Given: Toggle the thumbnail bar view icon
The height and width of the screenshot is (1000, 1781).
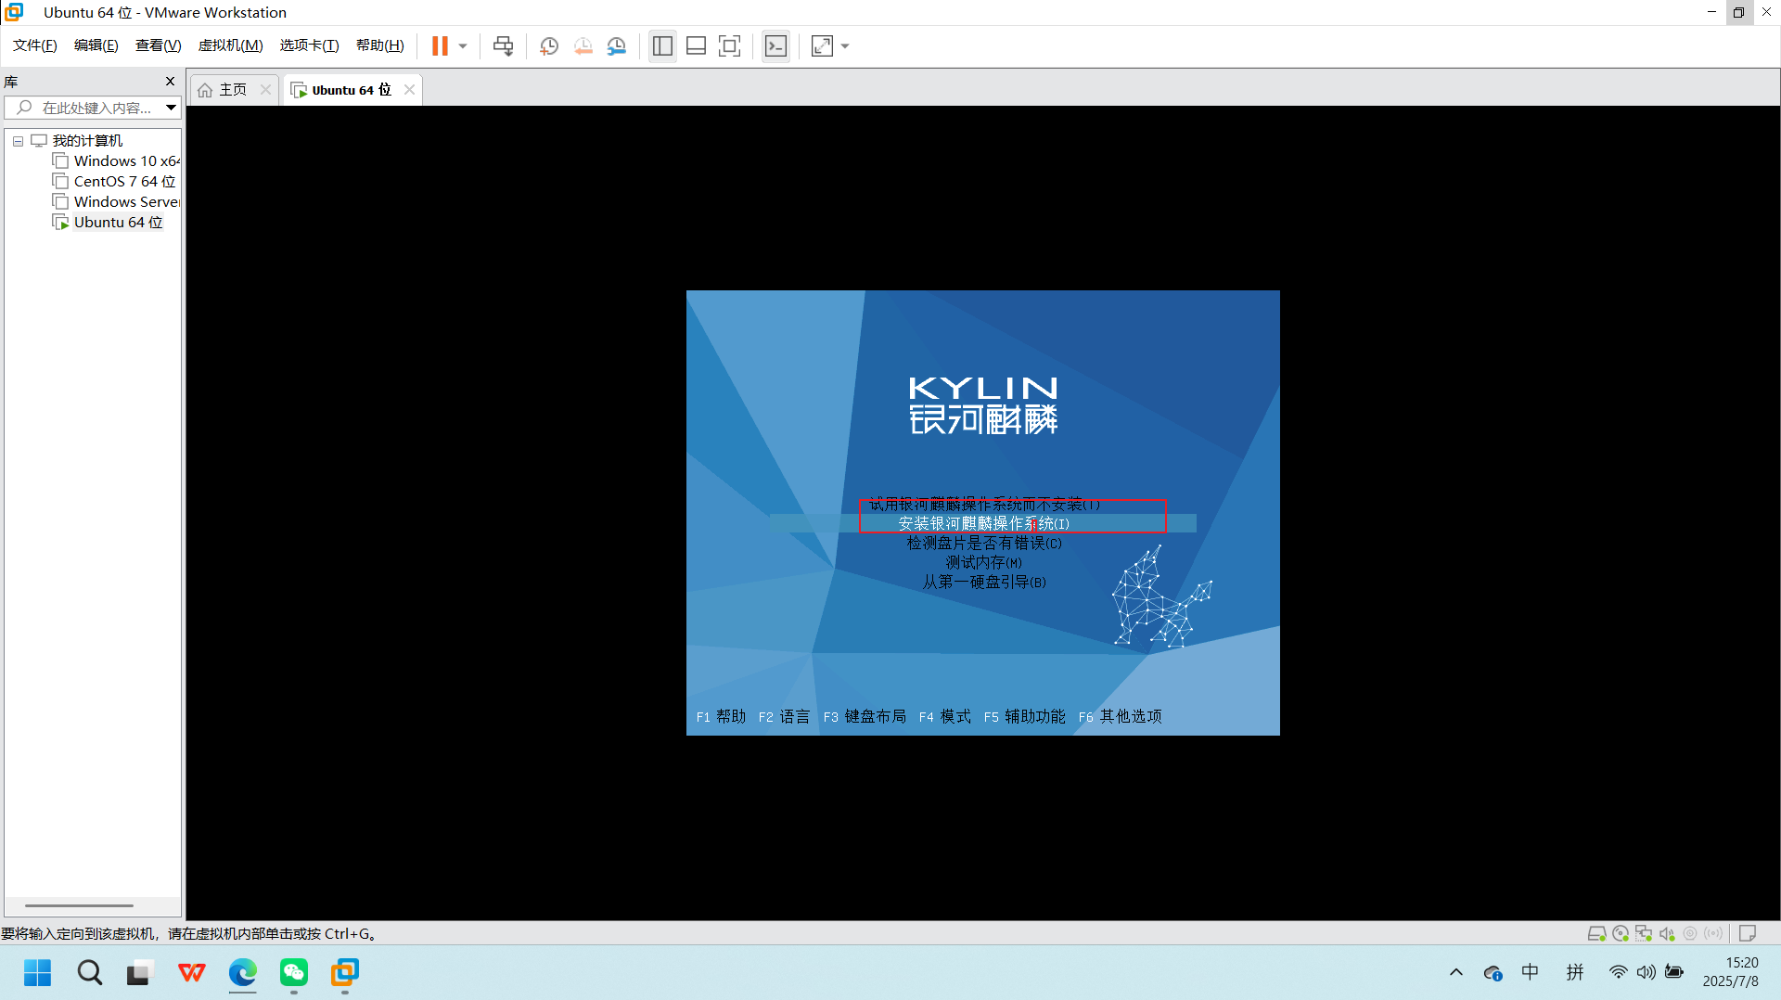Looking at the screenshot, I should click(696, 45).
